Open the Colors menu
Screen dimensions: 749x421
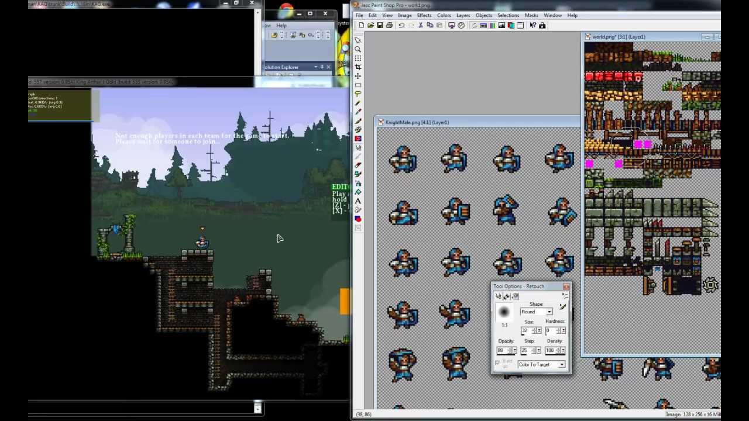[x=444, y=15]
